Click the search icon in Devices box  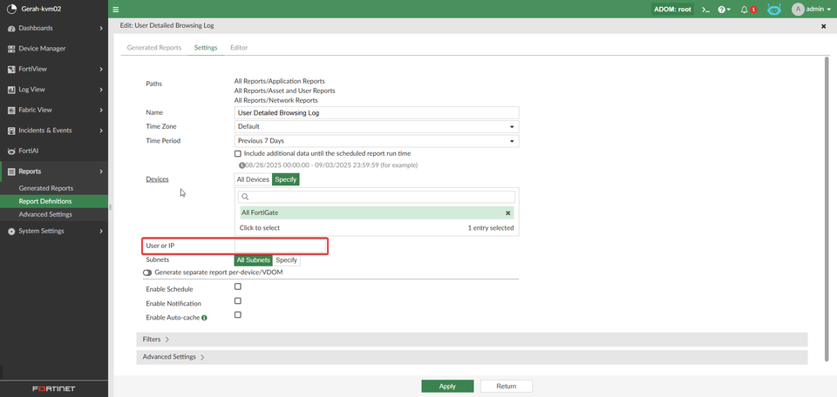246,197
